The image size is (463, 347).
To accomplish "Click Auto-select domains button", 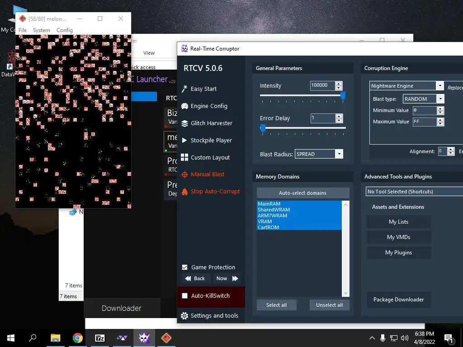I will coord(302,193).
